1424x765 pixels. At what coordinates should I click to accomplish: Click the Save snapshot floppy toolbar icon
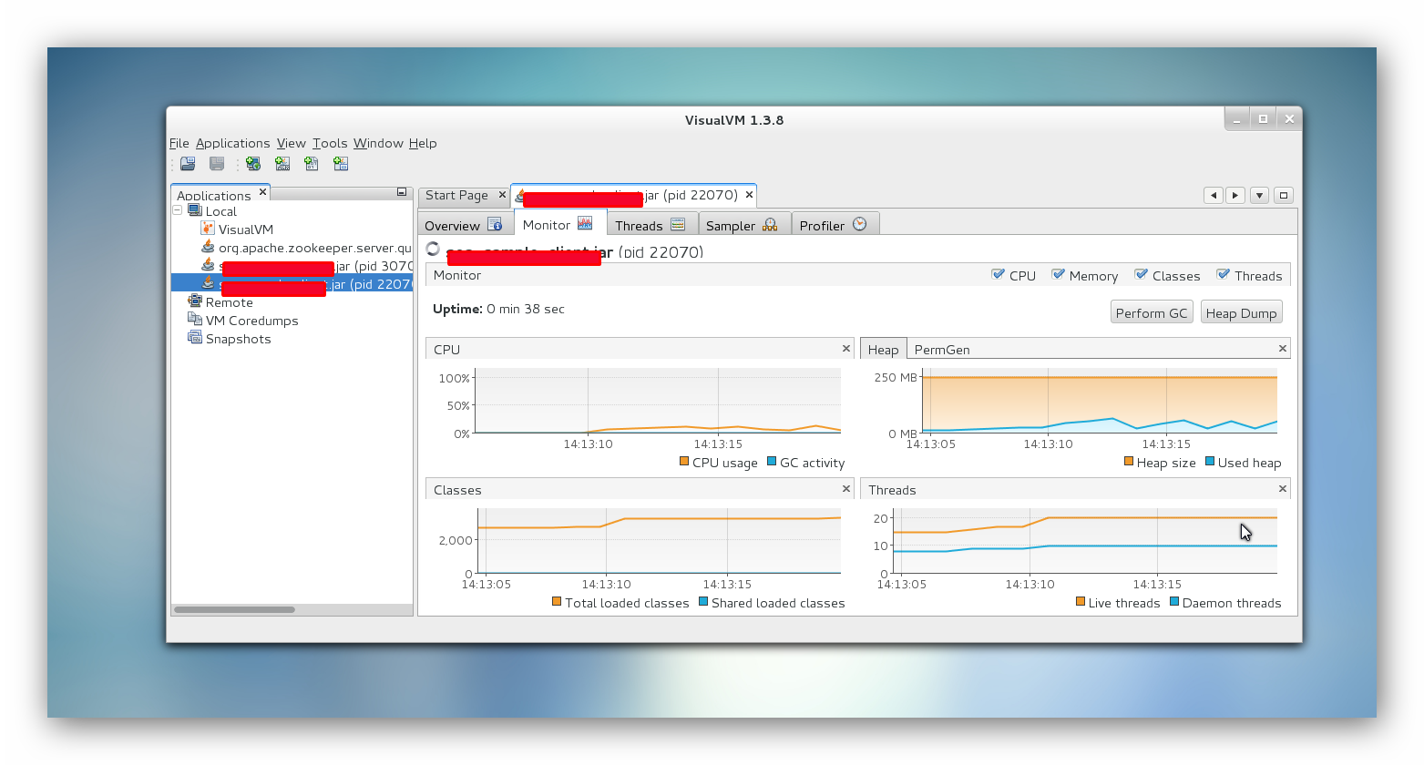pyautogui.click(x=217, y=164)
